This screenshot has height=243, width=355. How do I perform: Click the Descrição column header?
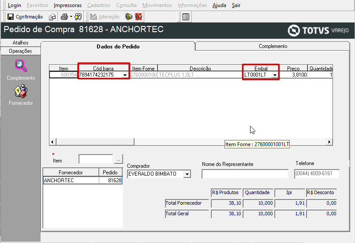pos(200,68)
